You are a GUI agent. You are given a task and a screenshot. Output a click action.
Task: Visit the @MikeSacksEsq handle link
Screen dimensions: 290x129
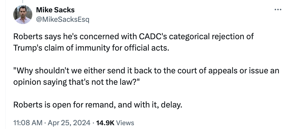click(x=63, y=20)
